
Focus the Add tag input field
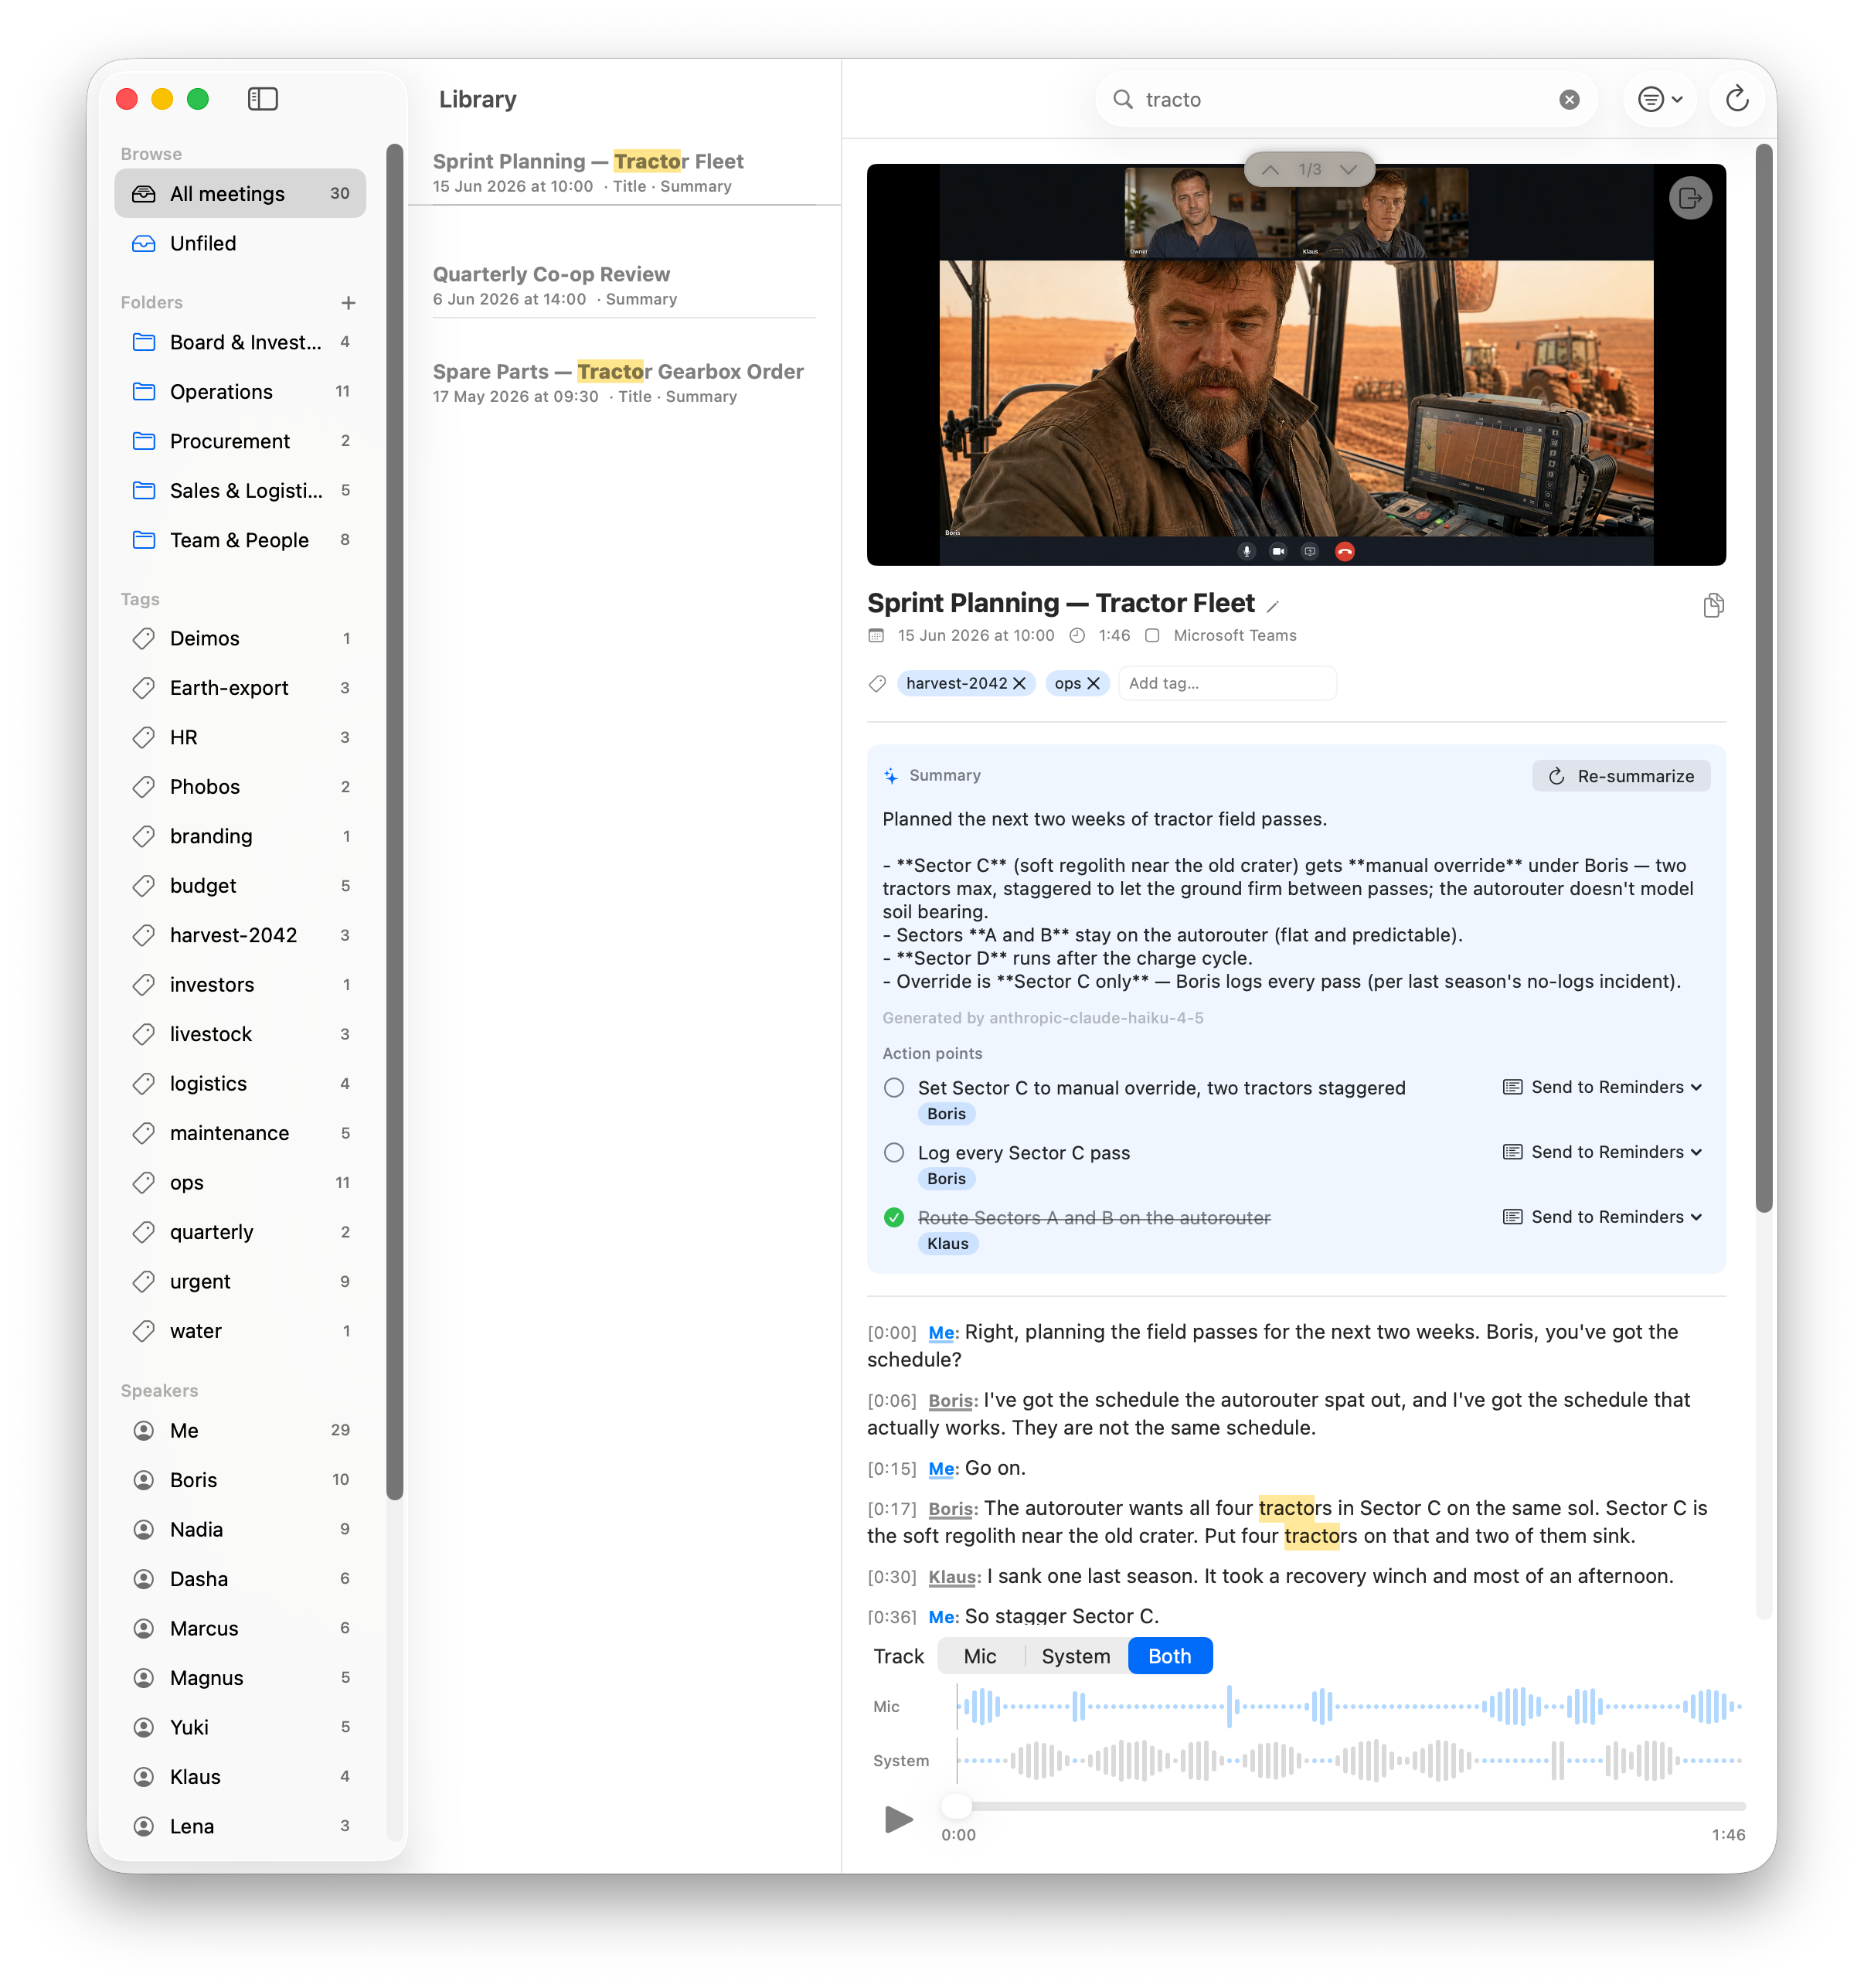coord(1228,683)
